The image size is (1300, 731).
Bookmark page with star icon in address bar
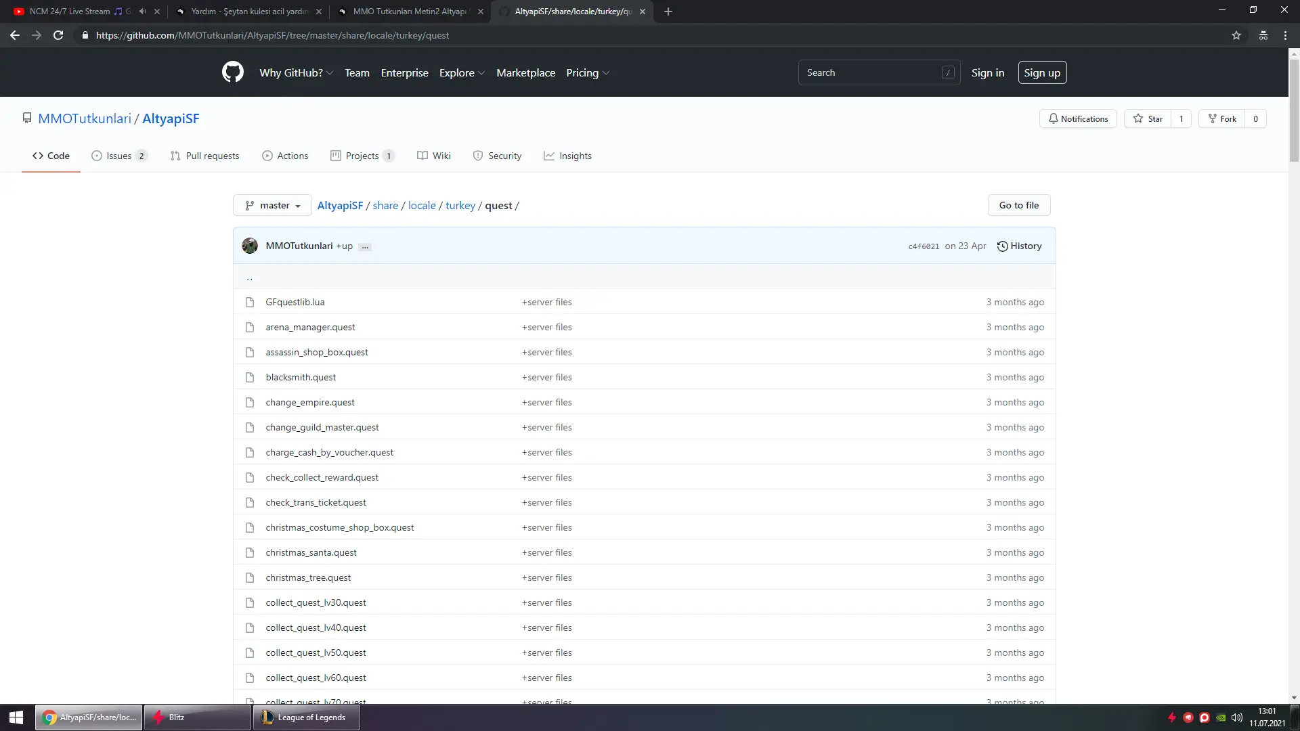click(1236, 35)
